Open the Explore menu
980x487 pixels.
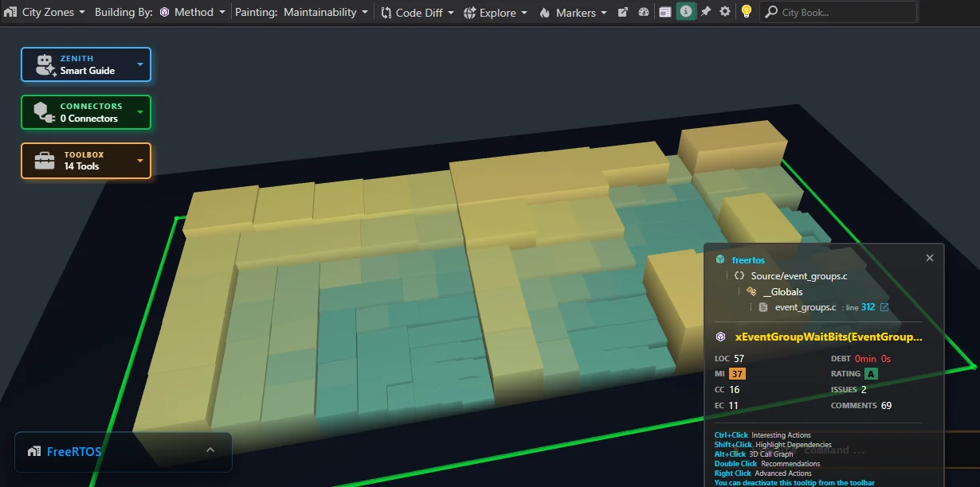pyautogui.click(x=496, y=12)
